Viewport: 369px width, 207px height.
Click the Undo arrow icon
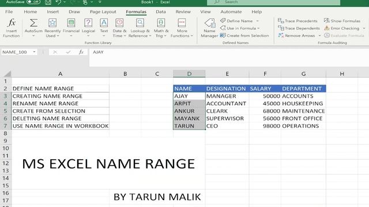58,2
